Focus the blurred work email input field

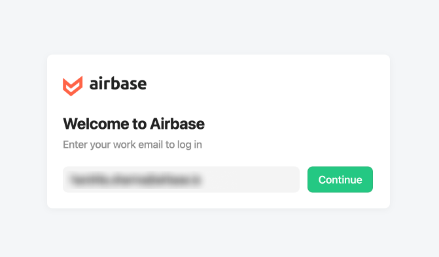point(181,179)
